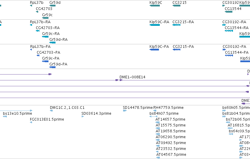Select transcript RpL37b-RA
Image resolution: width=250 pixels, height=159 pixels.
(x=31, y=25)
